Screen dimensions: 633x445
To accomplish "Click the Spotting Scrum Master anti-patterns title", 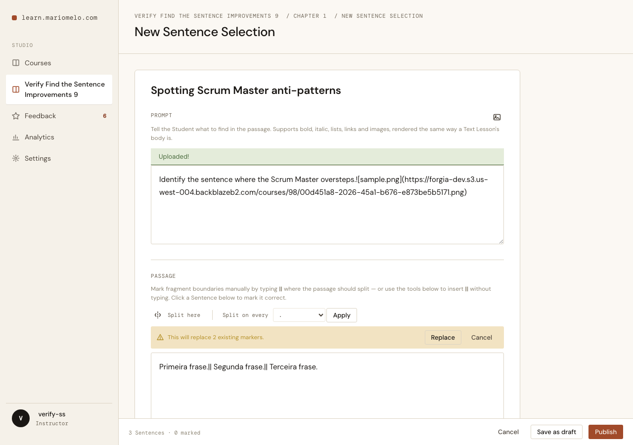I will click(x=246, y=90).
